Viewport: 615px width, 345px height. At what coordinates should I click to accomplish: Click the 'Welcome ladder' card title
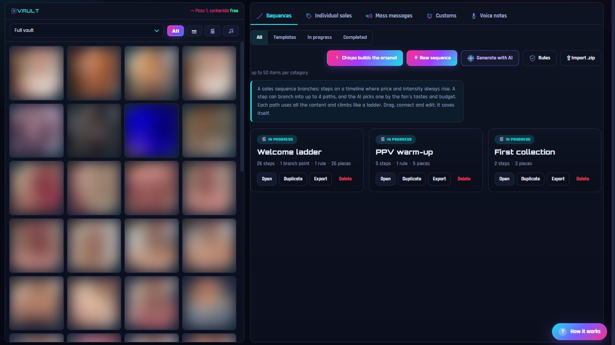click(x=289, y=152)
